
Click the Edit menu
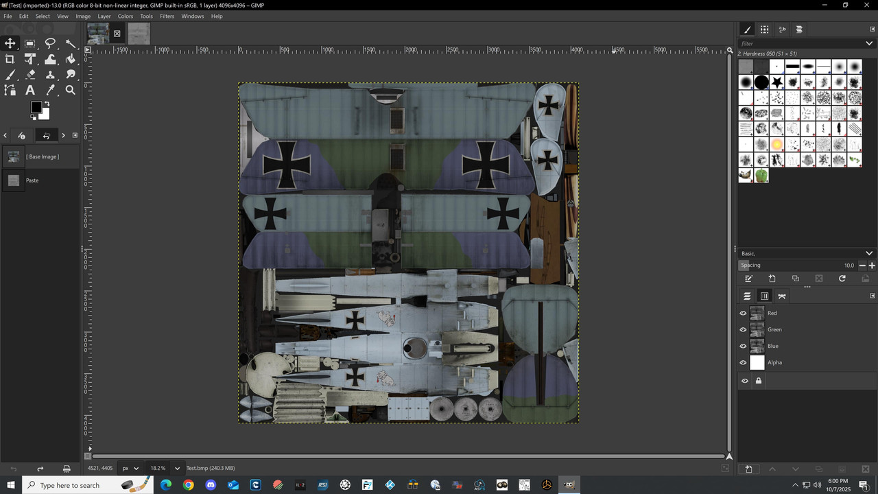pos(23,16)
